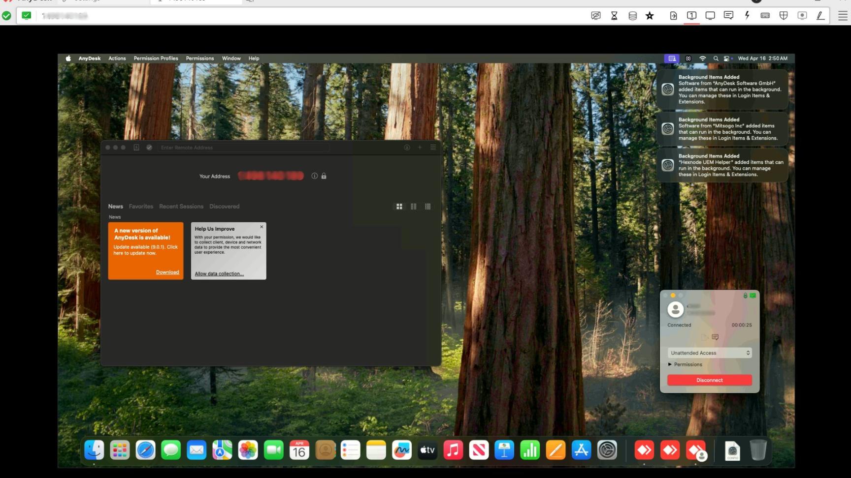851x478 pixels.
Task: Open the AnyDesk menu in remote menu bar
Action: click(x=90, y=58)
